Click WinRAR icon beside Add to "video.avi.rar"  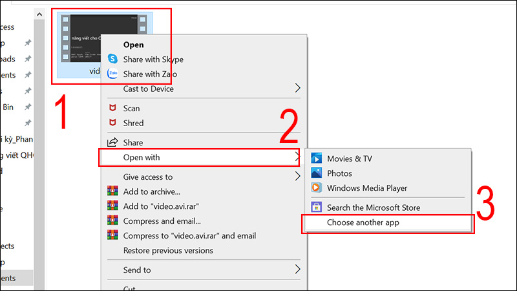[112, 206]
